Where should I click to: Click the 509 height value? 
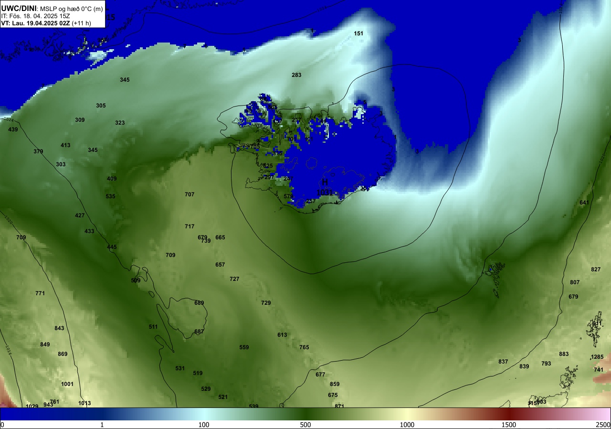[136, 280]
